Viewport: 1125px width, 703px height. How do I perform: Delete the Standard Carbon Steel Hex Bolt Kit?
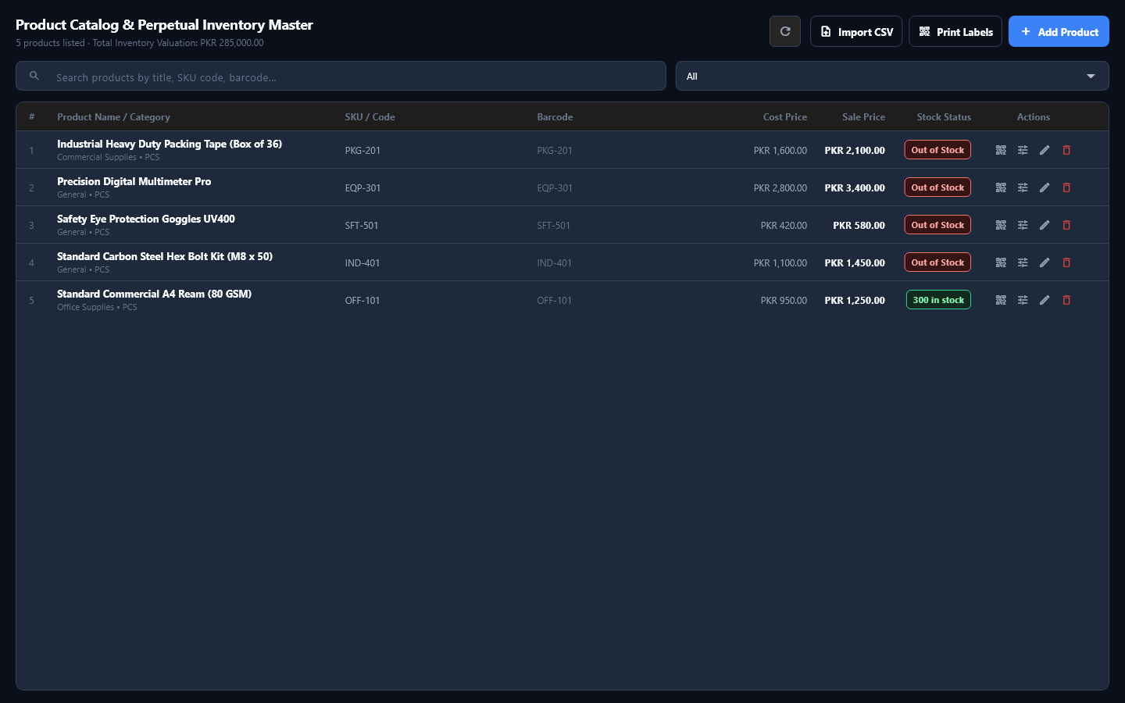[1066, 262]
